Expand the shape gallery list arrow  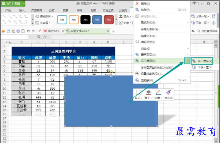coord(33,23)
